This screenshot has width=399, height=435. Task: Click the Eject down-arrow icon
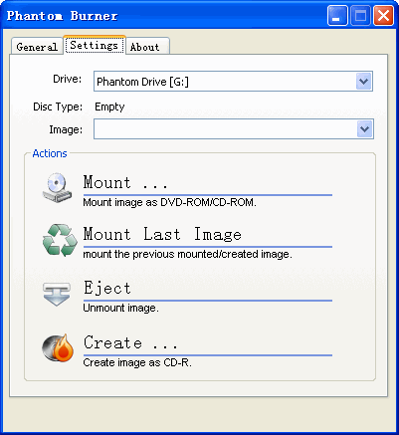click(x=57, y=294)
